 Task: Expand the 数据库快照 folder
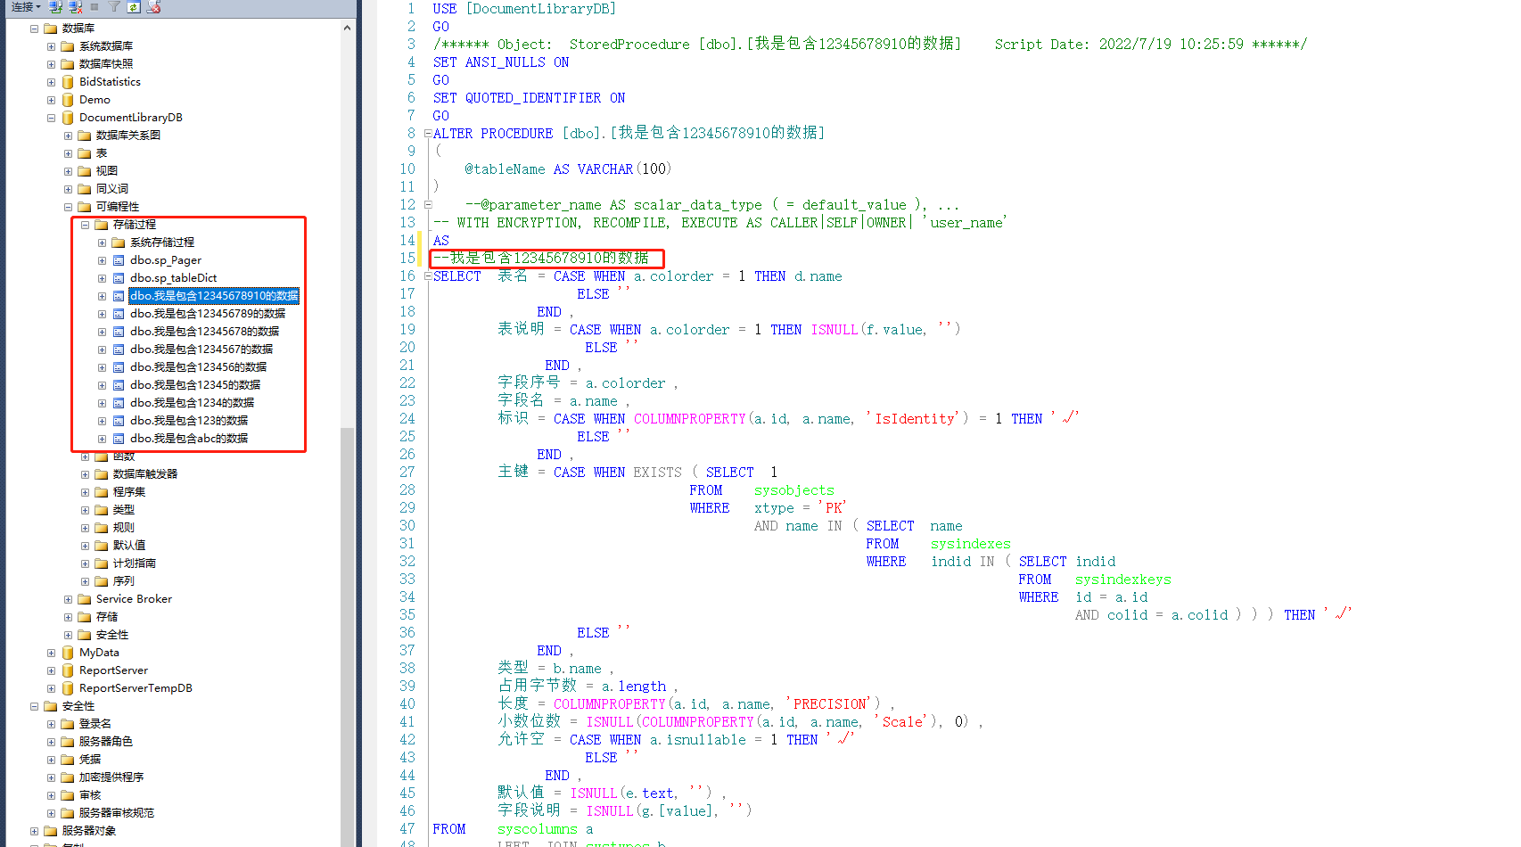[51, 64]
